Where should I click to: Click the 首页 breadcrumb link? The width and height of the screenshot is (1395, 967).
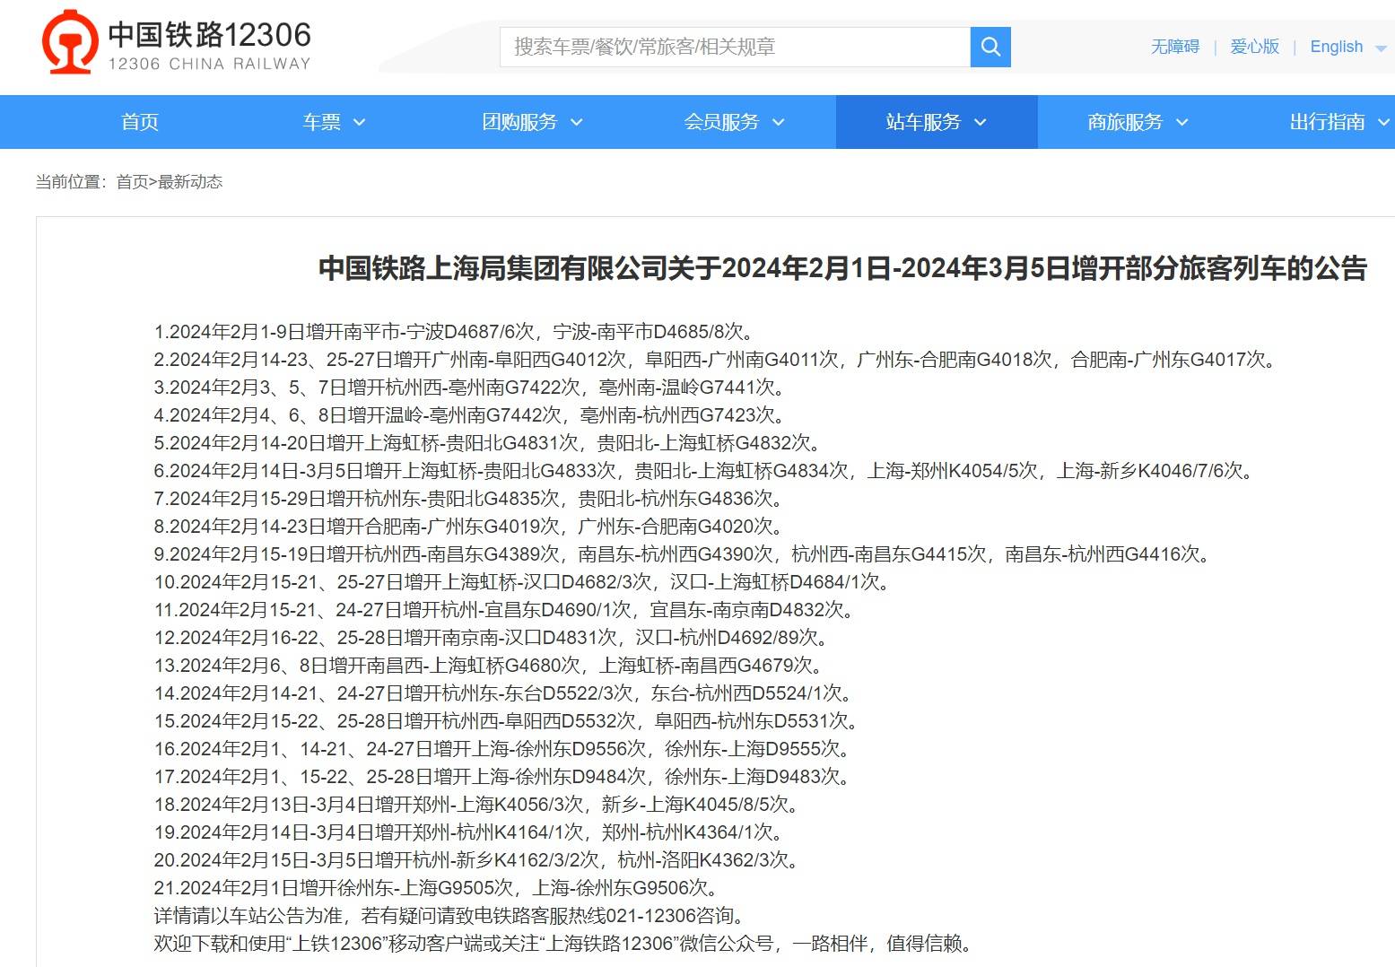tap(132, 182)
